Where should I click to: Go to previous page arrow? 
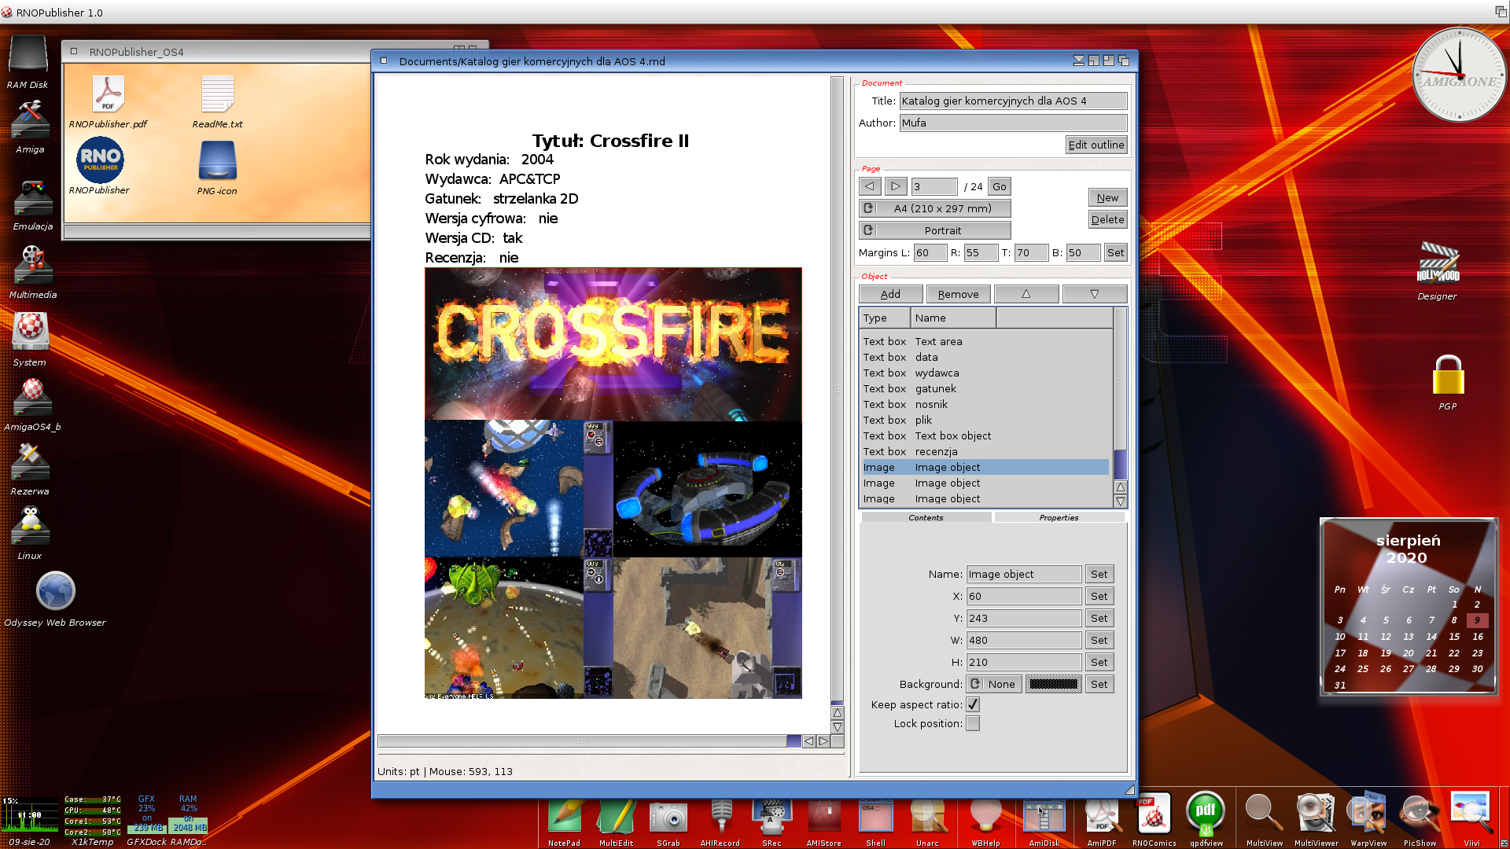[x=869, y=186]
